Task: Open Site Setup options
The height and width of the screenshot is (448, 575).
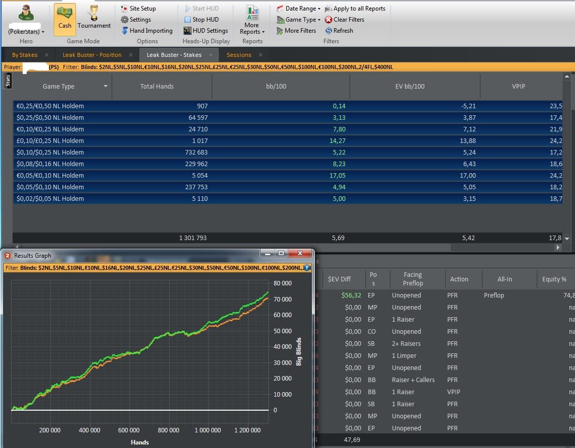Action: (138, 9)
